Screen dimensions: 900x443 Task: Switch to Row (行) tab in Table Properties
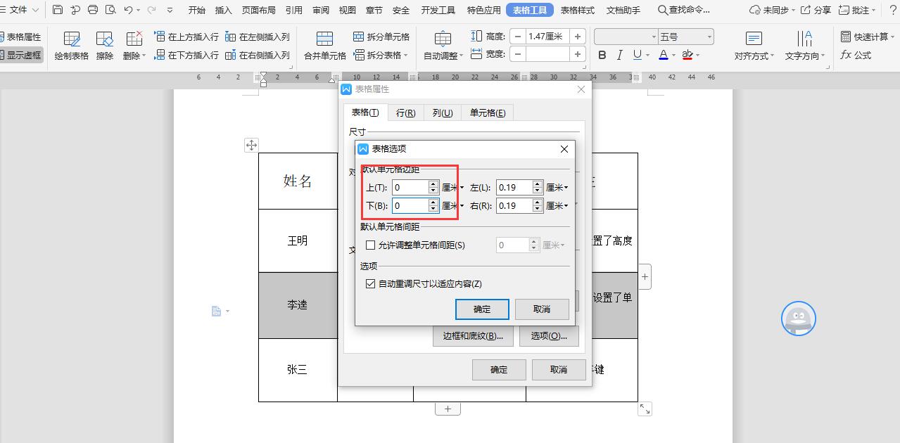(405, 113)
